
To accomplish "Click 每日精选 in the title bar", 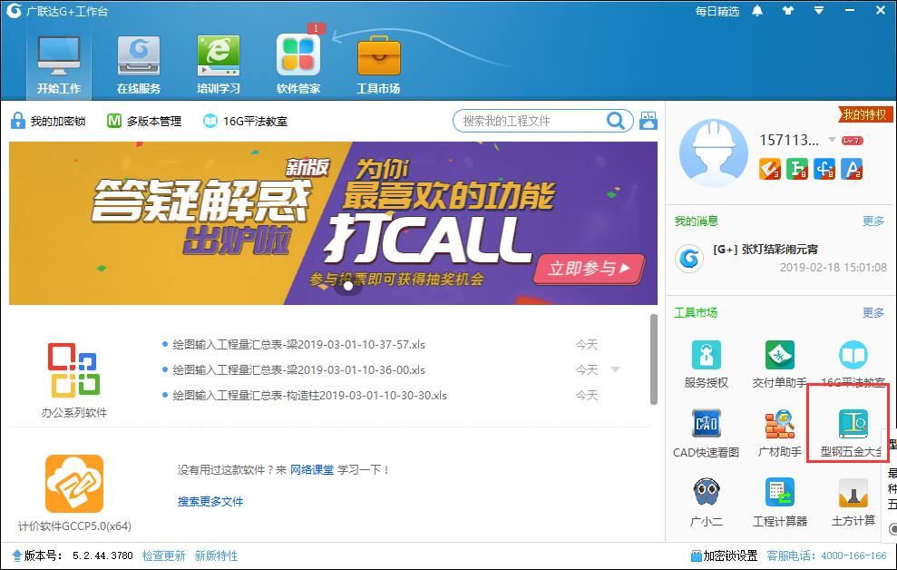I will (x=717, y=11).
